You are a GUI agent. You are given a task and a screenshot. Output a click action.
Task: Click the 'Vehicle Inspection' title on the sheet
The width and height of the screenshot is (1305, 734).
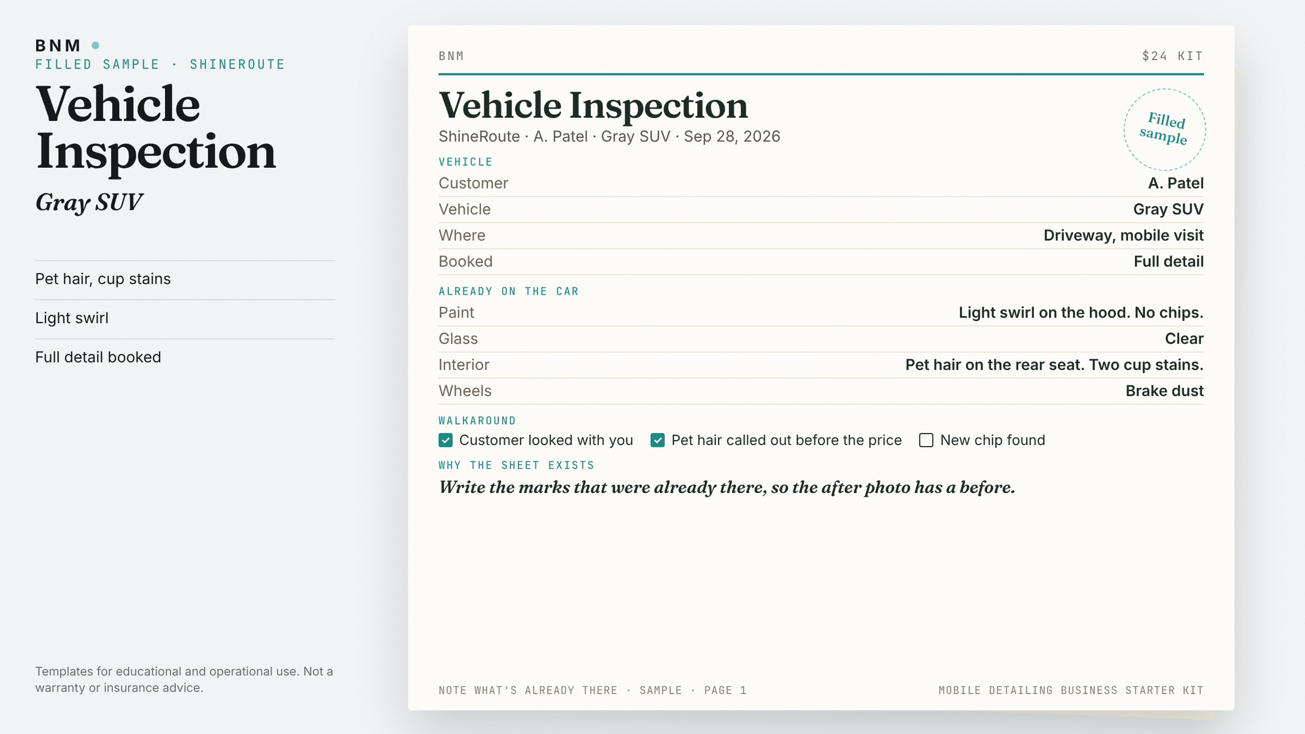[593, 106]
